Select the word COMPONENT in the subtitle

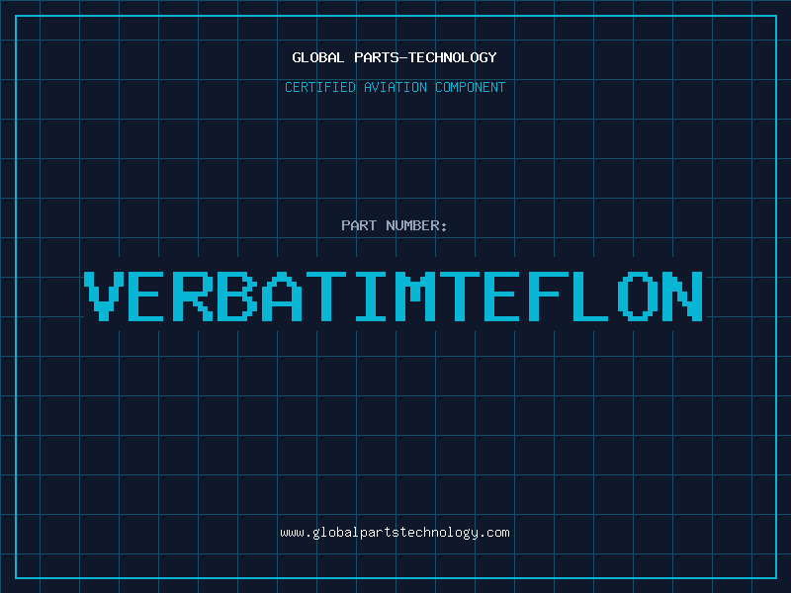(471, 87)
